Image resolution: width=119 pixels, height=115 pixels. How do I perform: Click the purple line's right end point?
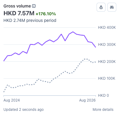coord(95,47)
